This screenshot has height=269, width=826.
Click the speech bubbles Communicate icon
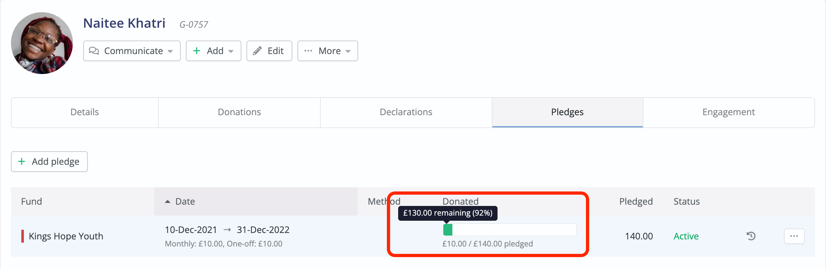94,51
